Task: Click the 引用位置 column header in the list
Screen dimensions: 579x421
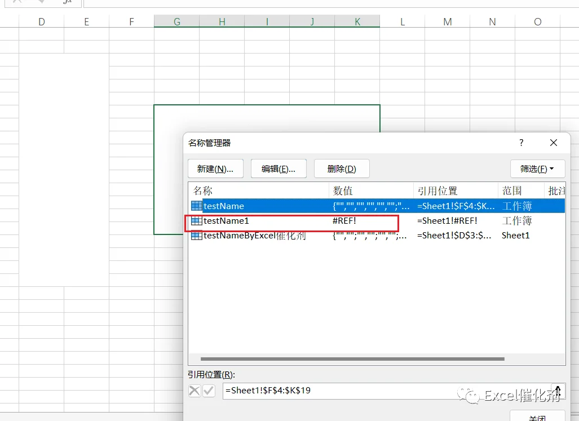Action: [x=456, y=190]
